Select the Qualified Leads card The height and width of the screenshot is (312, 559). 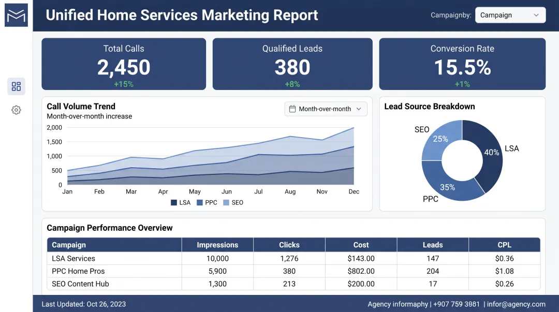tap(292, 64)
